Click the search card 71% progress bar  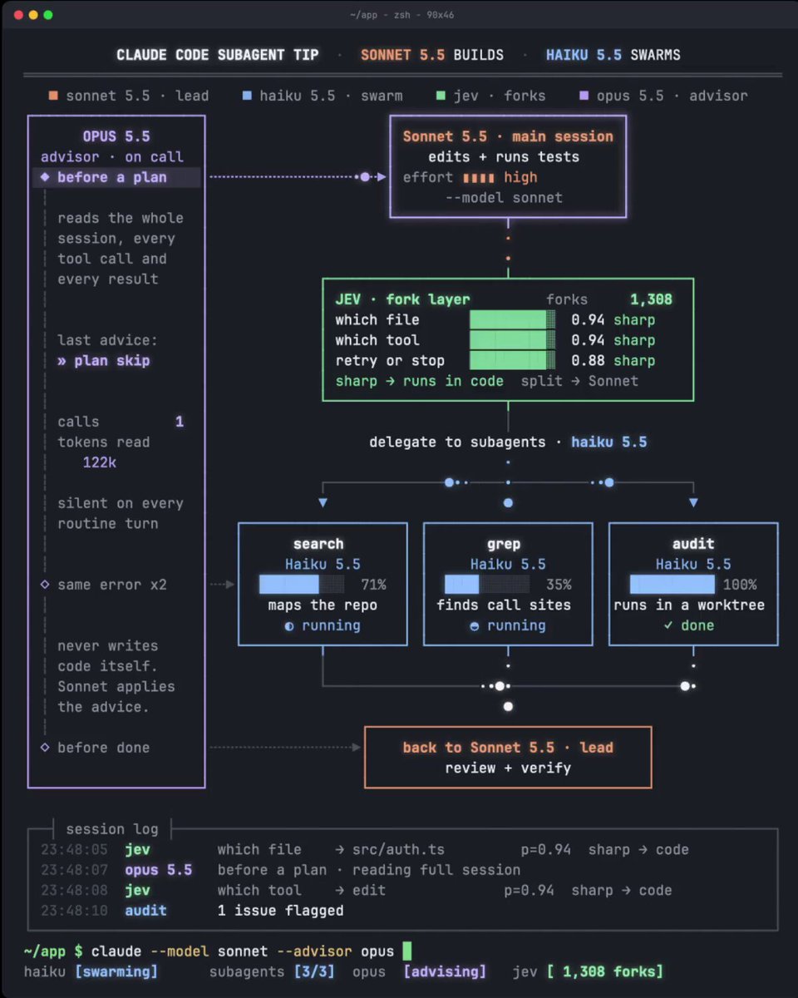click(301, 584)
